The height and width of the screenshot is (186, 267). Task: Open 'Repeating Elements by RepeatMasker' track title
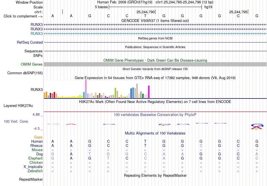[155, 175]
